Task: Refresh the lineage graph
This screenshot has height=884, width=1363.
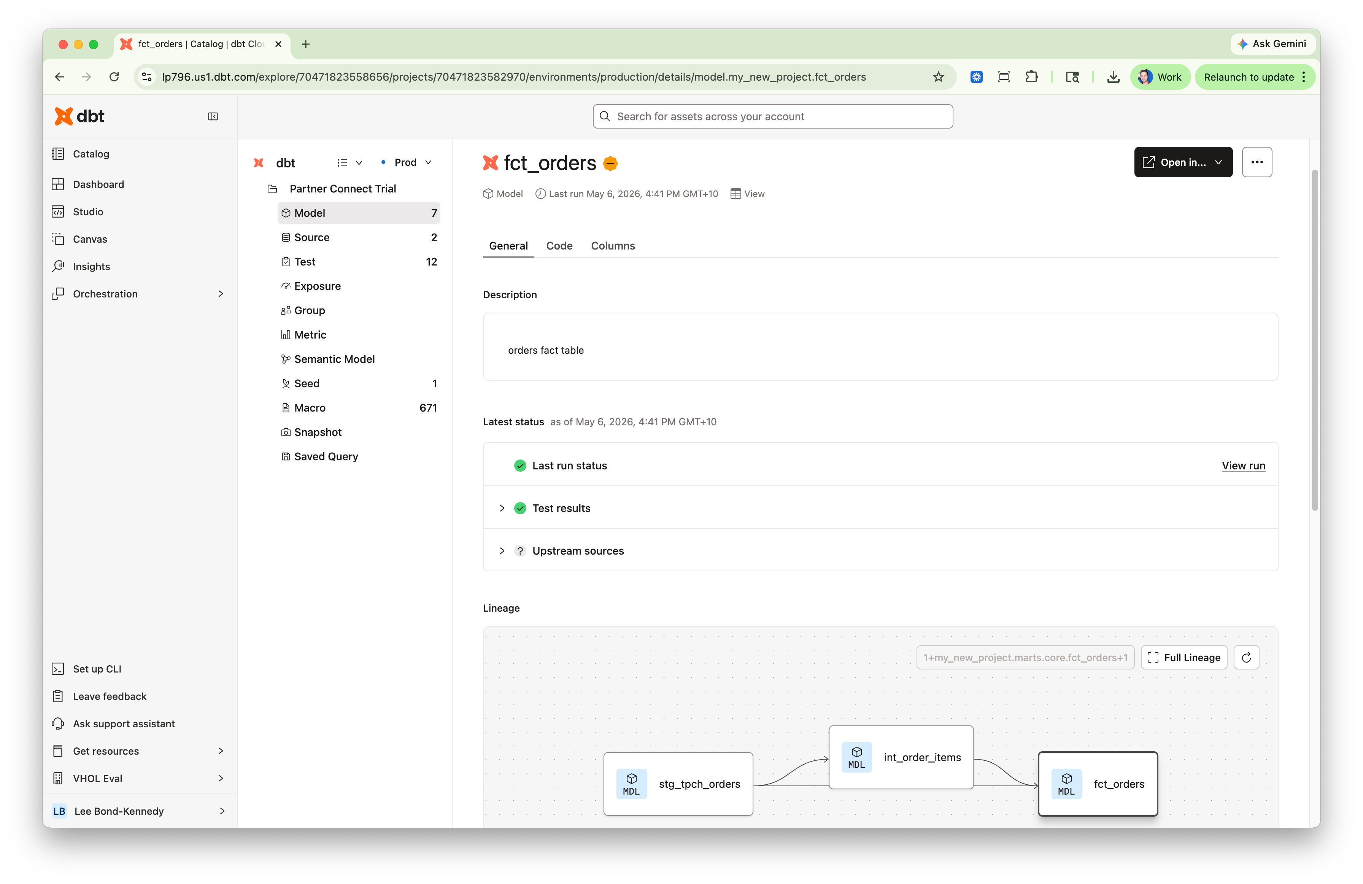Action: 1246,658
